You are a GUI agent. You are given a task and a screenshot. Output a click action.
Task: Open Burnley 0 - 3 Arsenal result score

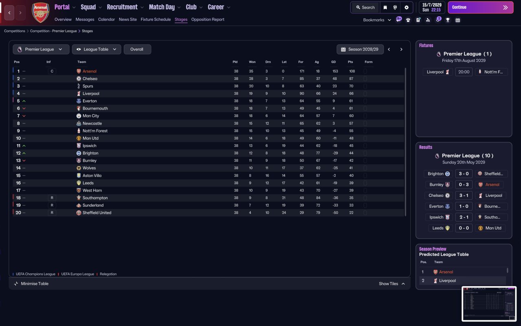(x=464, y=185)
